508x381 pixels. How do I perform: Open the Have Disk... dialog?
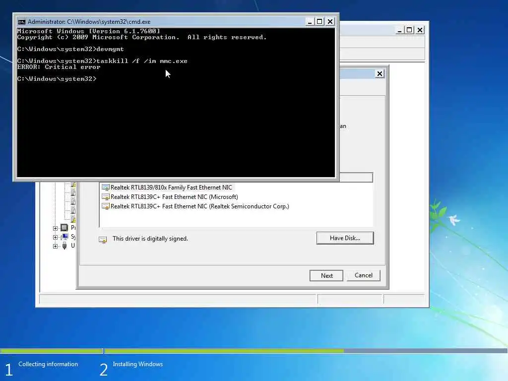(x=345, y=238)
